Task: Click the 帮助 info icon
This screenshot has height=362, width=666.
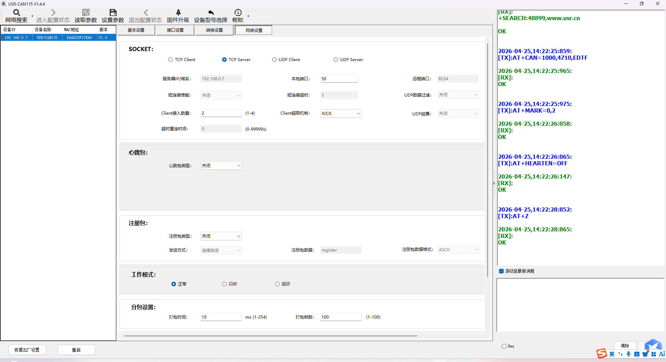Action: pos(238,13)
